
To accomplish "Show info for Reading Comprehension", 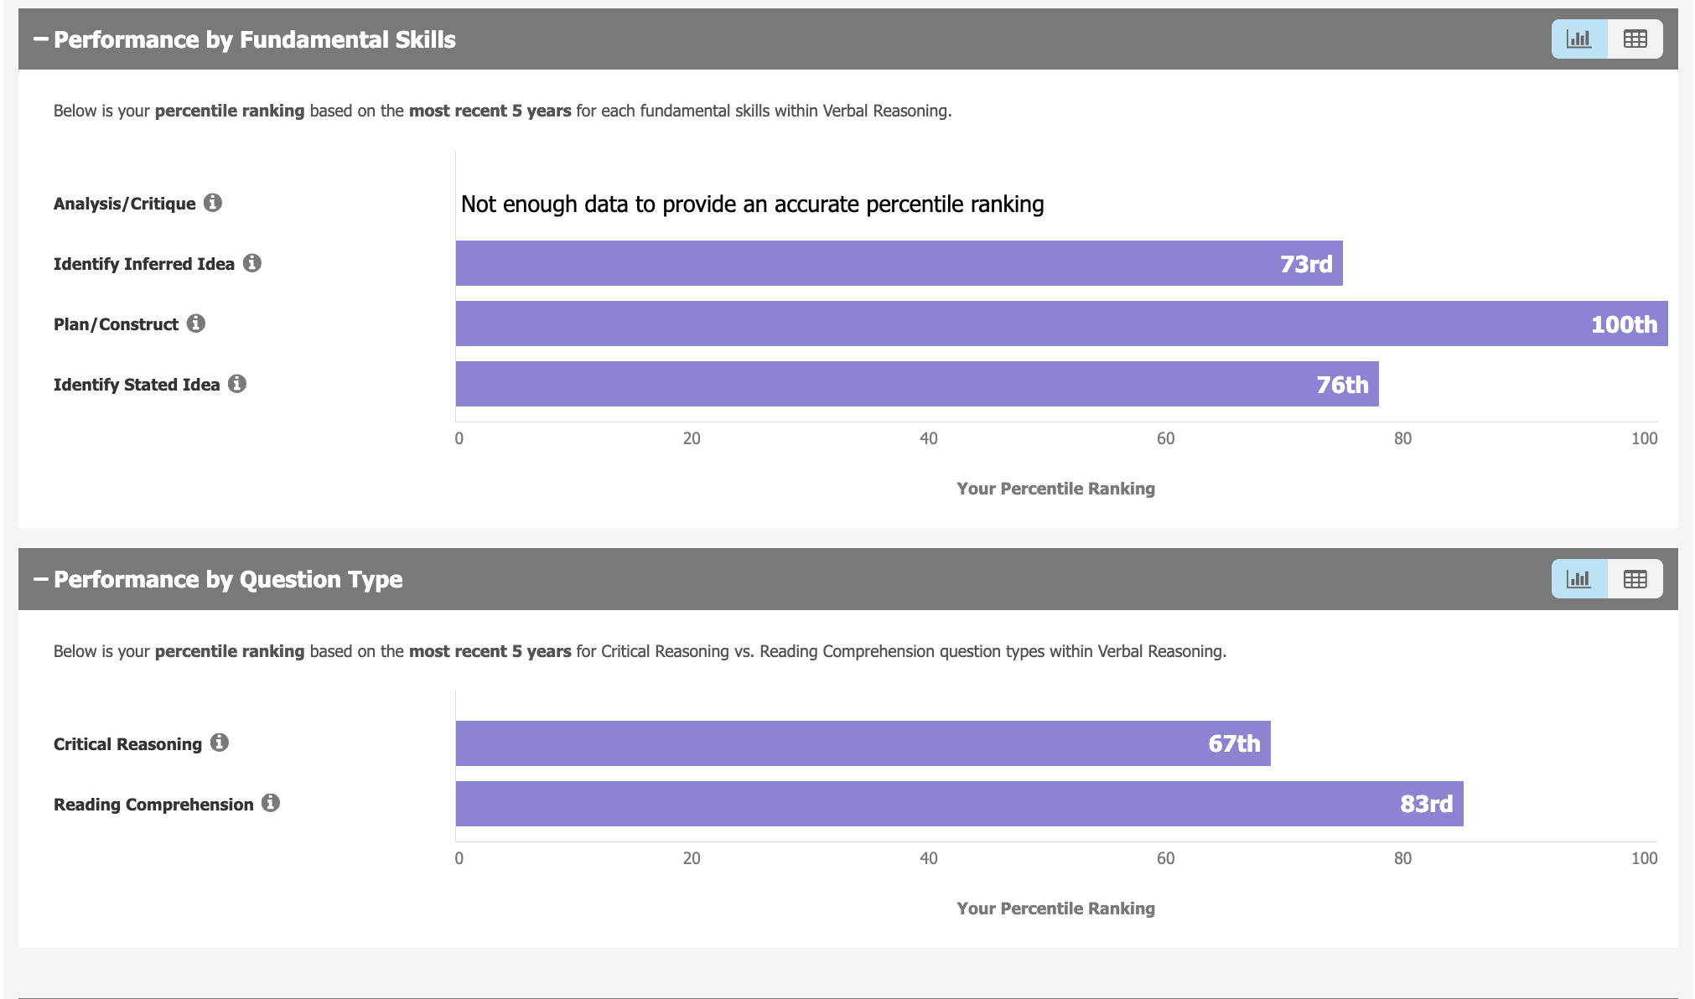I will (x=271, y=803).
